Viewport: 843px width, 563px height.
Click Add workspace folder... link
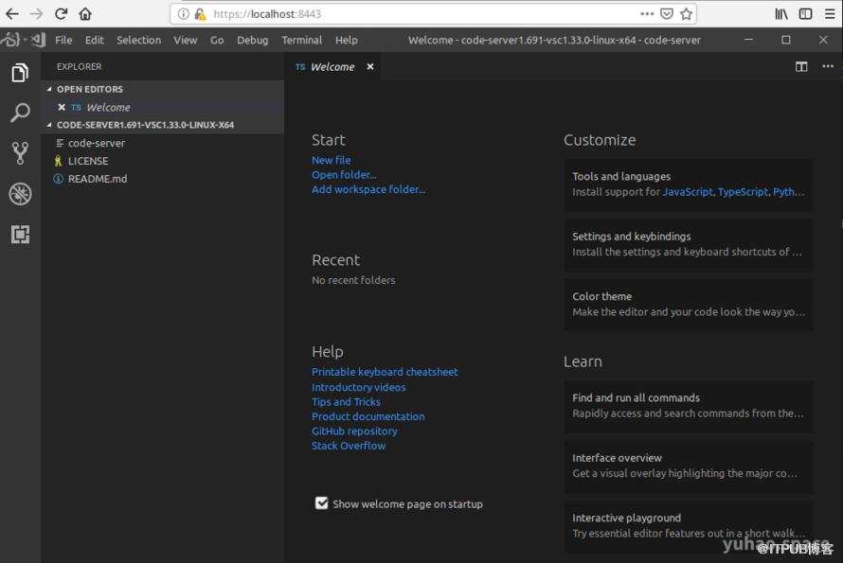click(x=368, y=189)
